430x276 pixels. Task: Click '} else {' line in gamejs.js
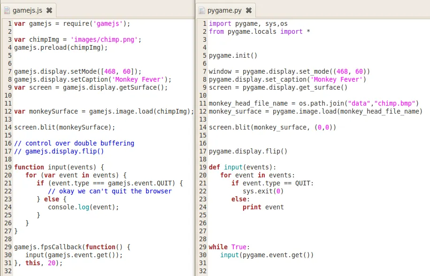point(52,199)
